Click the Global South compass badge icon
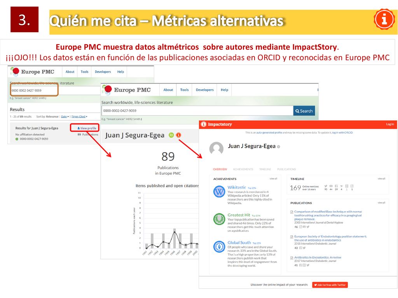The image size is (398, 298). (219, 246)
